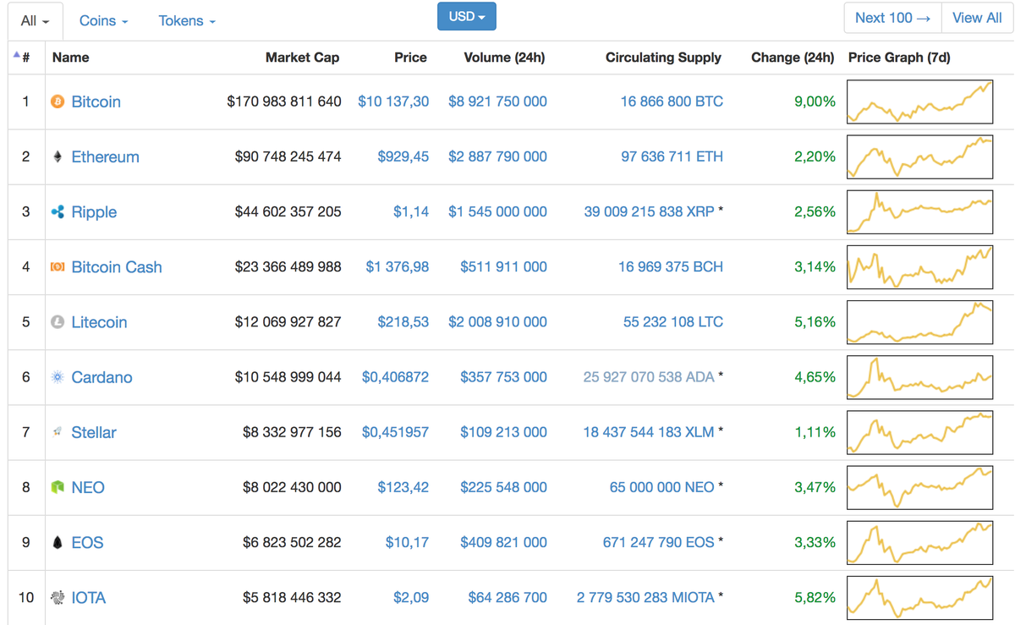Open EOS's 7d price graph
This screenshot has width=1015, height=625.
click(x=920, y=543)
